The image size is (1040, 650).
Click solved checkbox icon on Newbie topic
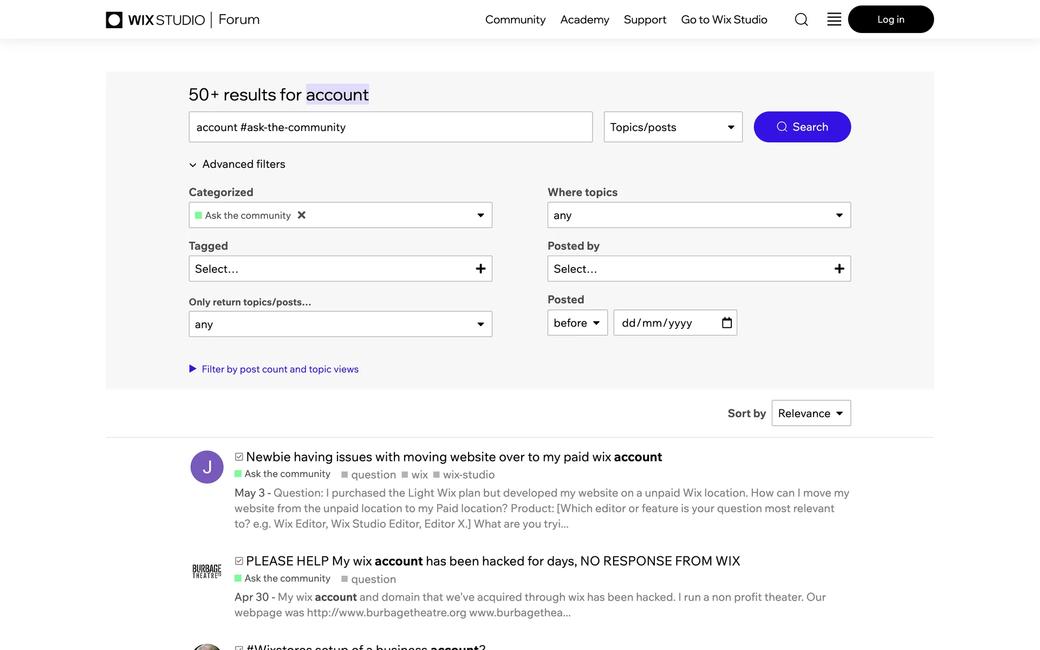point(239,457)
